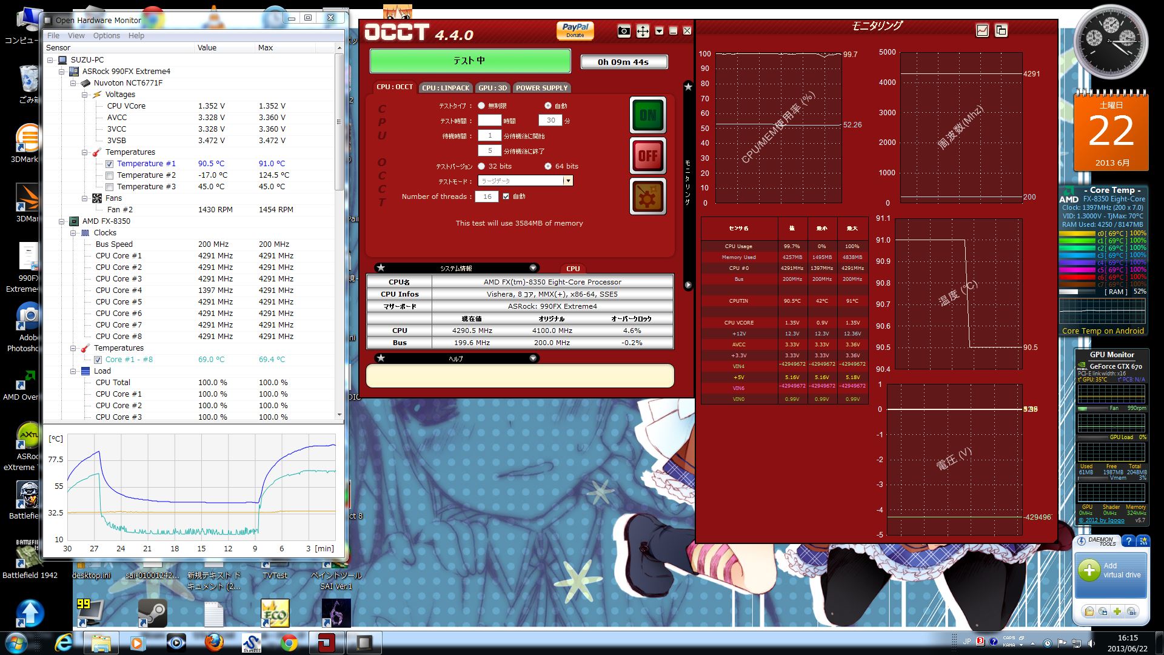Collapse the Clocks tree node
The height and width of the screenshot is (655, 1164).
coord(73,233)
